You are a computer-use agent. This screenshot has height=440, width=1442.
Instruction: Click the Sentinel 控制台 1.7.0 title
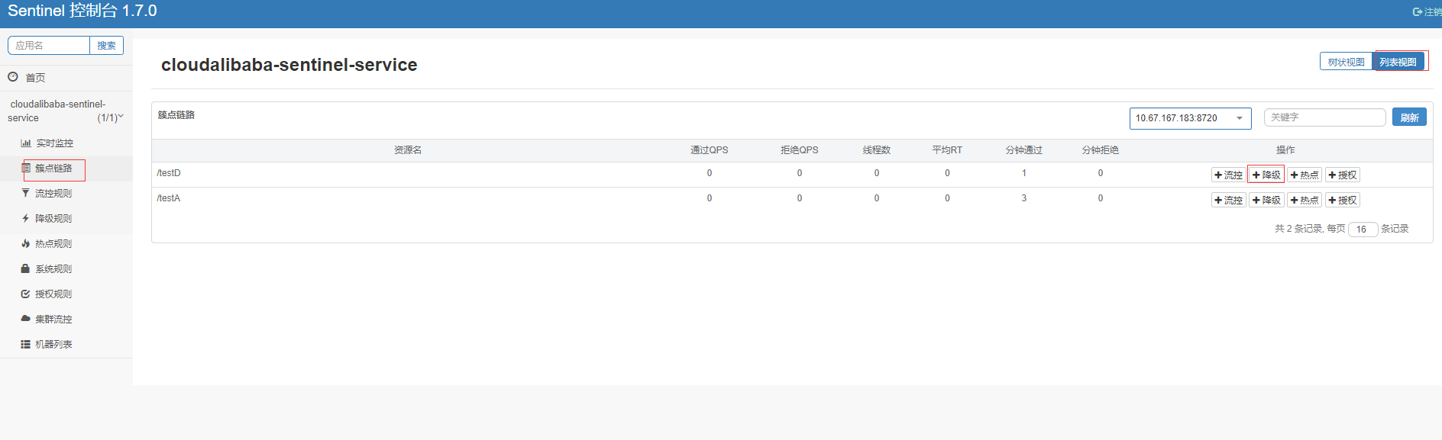pos(82,11)
